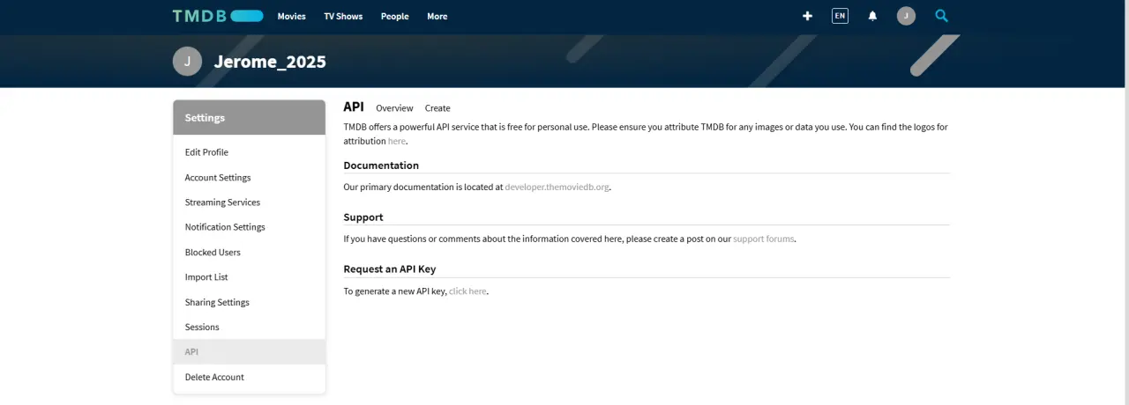1129x405 pixels.
Task: Open the notifications bell
Action: 872,16
